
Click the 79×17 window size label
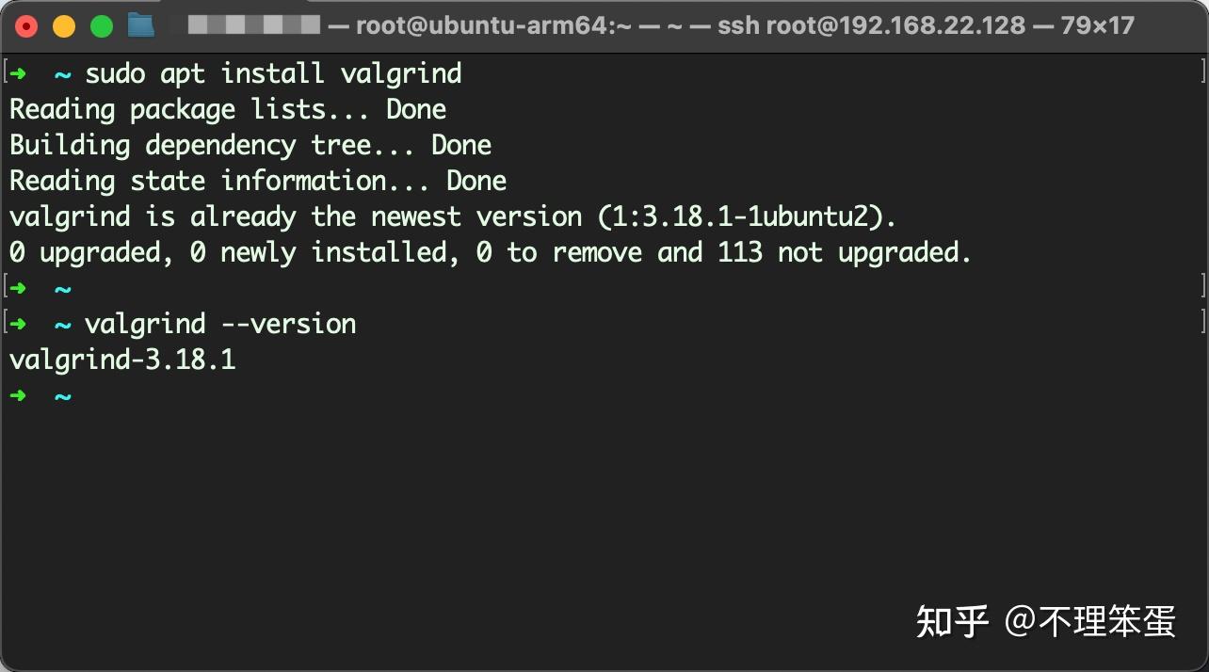(x=1097, y=25)
